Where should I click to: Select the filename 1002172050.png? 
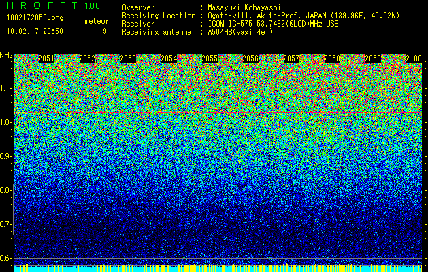click(x=35, y=18)
